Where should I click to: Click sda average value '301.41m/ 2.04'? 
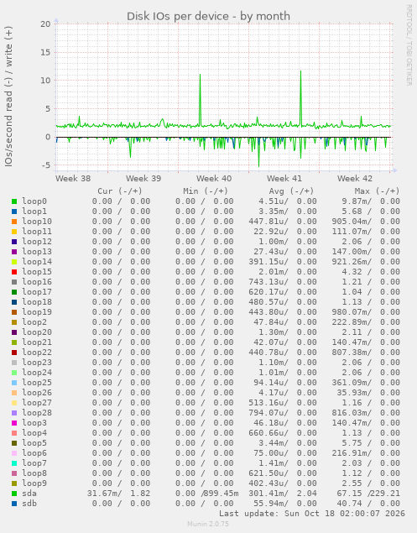[283, 494]
